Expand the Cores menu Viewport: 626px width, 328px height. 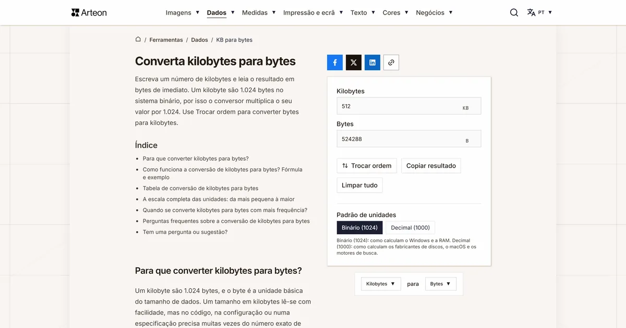395,12
